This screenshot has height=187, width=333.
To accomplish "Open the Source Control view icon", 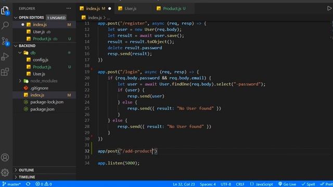I will point(5,41).
